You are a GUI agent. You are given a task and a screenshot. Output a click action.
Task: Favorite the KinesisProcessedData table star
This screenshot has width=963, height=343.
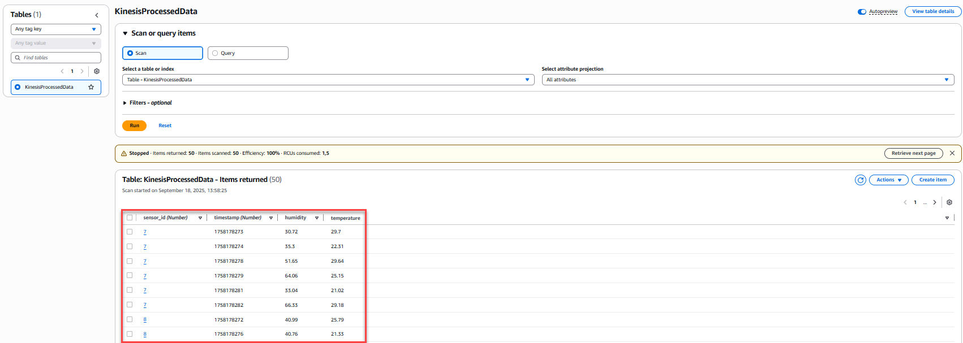click(x=91, y=87)
